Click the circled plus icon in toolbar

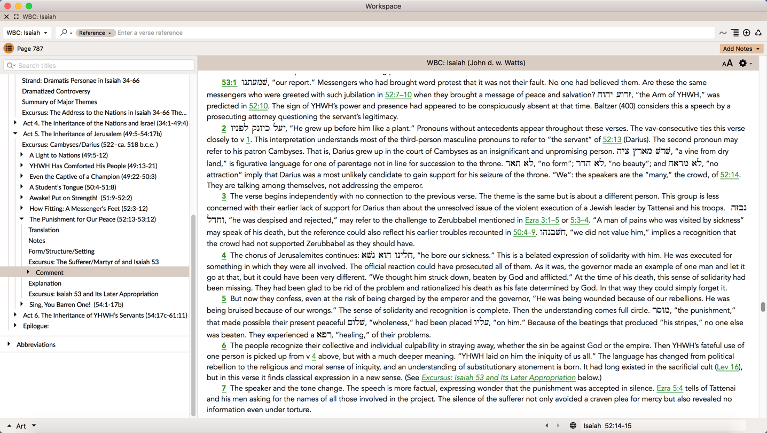[x=747, y=33]
